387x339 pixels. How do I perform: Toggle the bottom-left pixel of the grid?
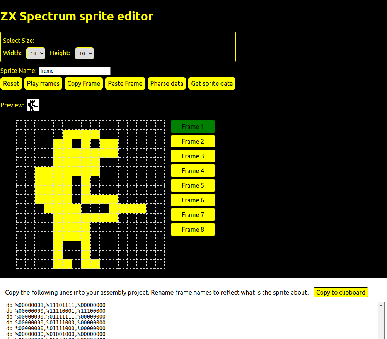pos(21,264)
